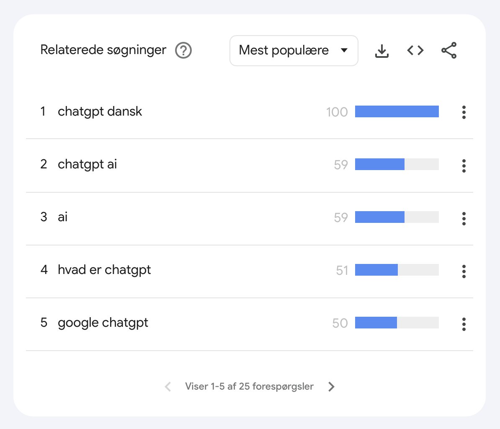The width and height of the screenshot is (500, 429).
Task: Expand the Mest populære dropdown
Action: (294, 51)
